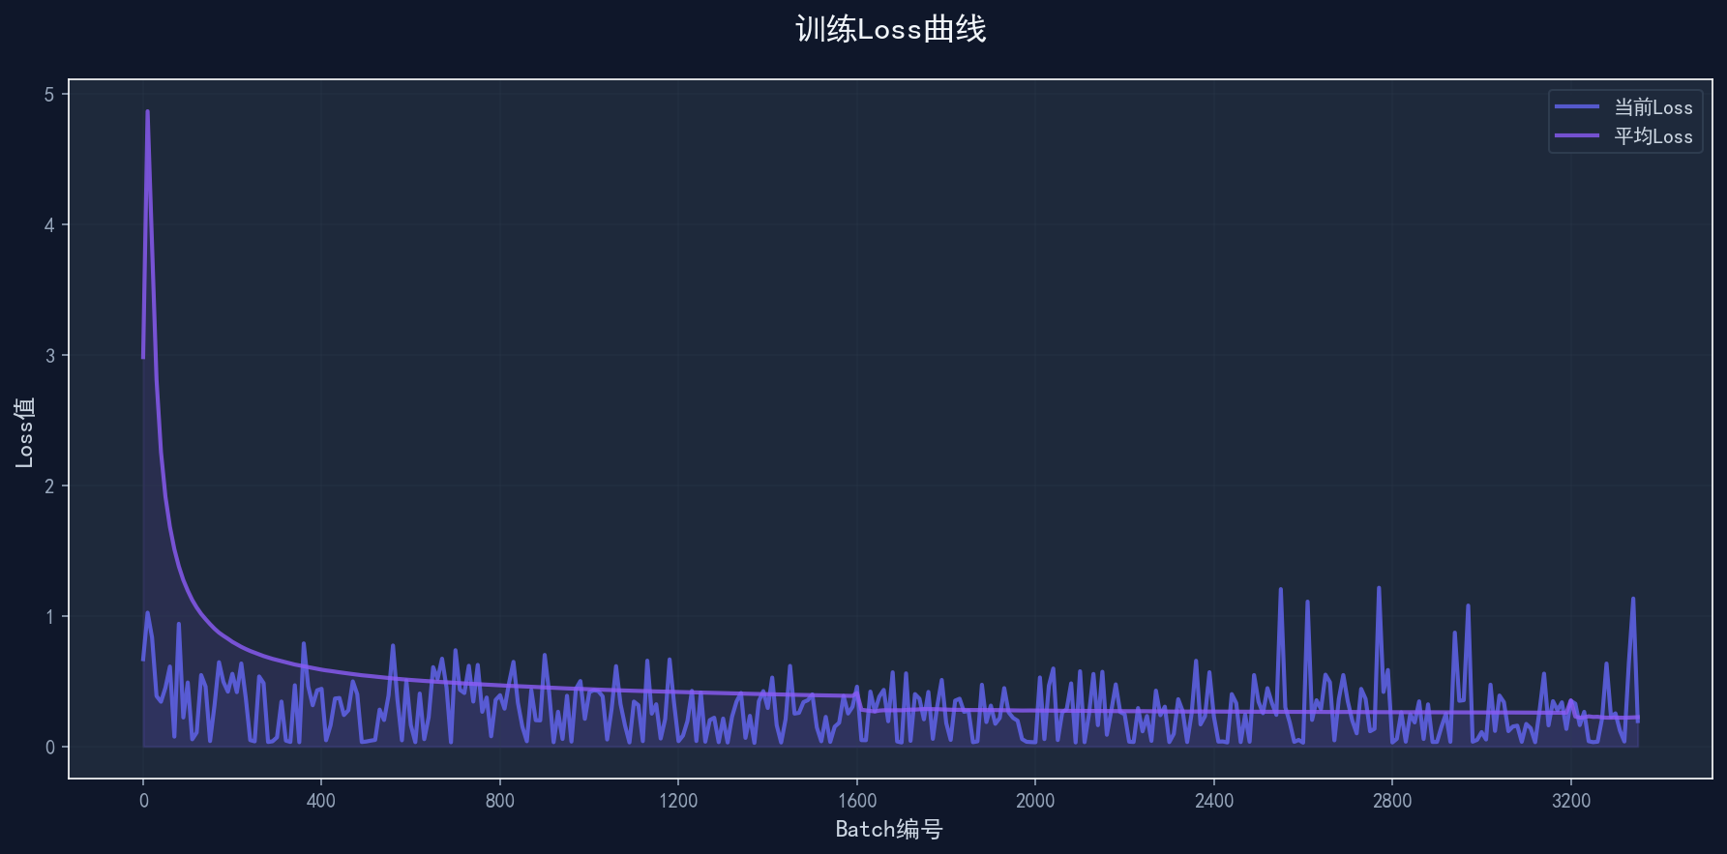This screenshot has height=854, width=1727.
Task: Click the 2000 x-axis tick label
Action: (x=1035, y=801)
